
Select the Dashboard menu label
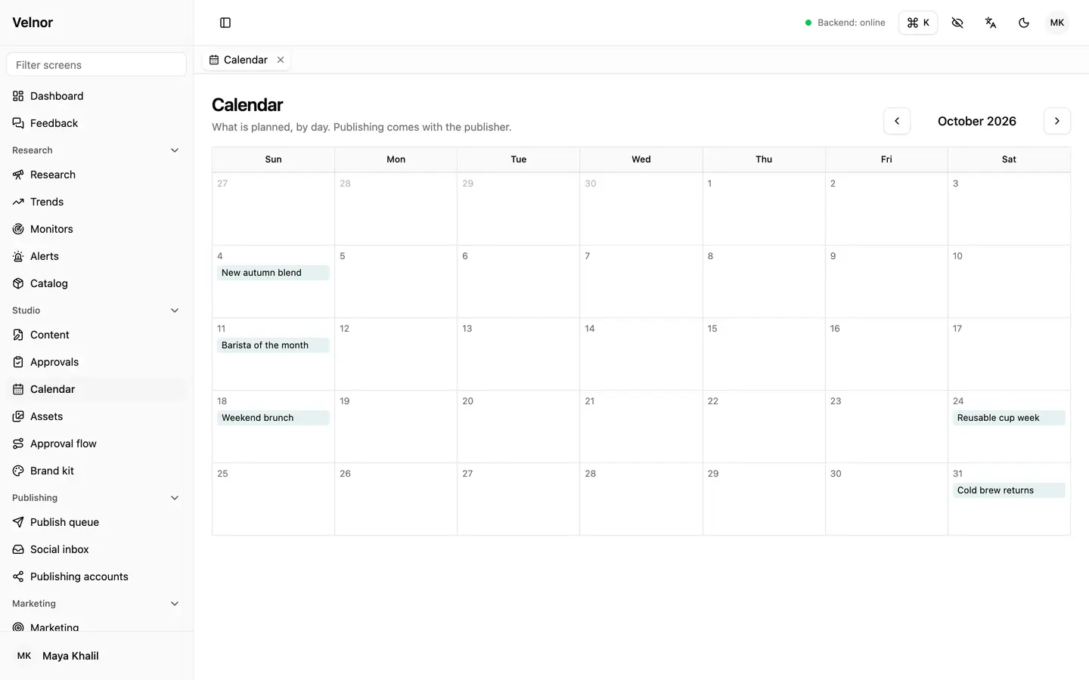click(x=57, y=96)
